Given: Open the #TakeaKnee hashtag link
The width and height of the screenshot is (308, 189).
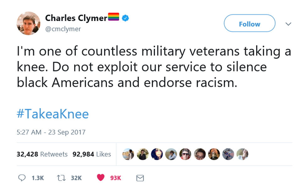Looking at the screenshot, I should 52,114.
